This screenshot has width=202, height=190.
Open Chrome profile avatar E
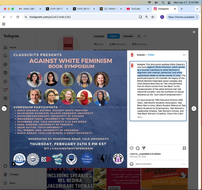click(x=162, y=17)
